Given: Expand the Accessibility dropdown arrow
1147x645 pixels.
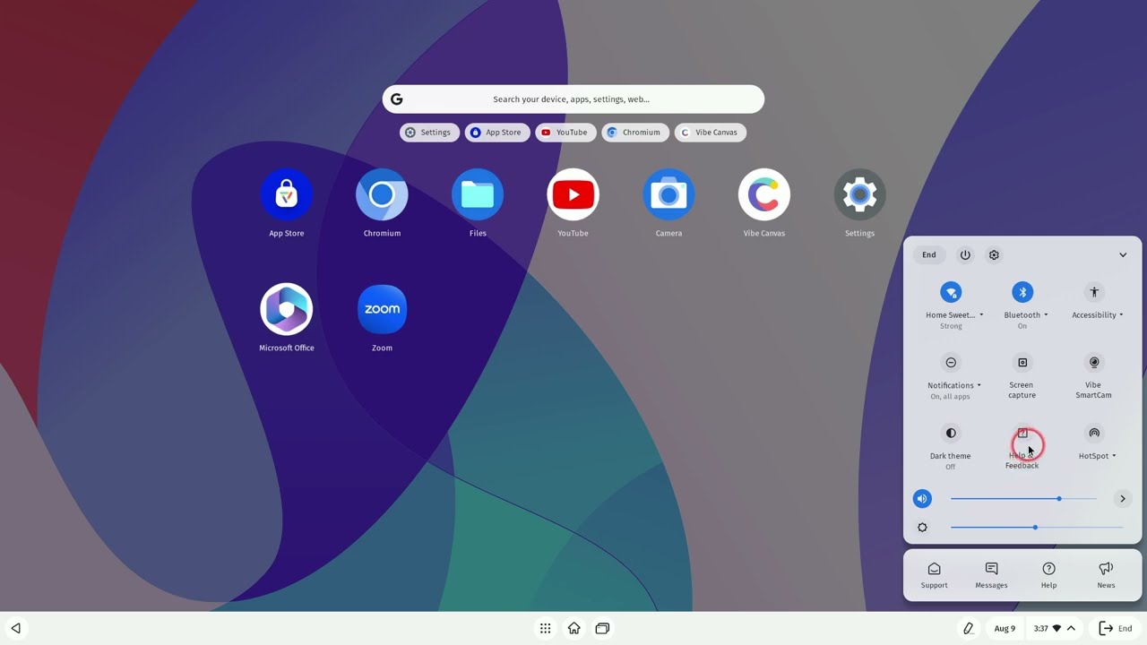Looking at the screenshot, I should tap(1121, 315).
